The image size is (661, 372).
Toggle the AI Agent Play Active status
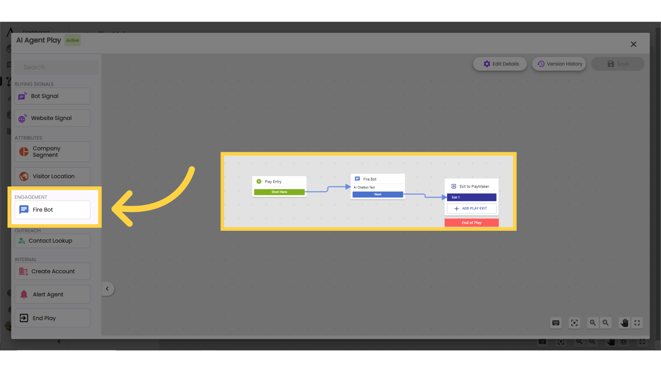click(x=72, y=40)
